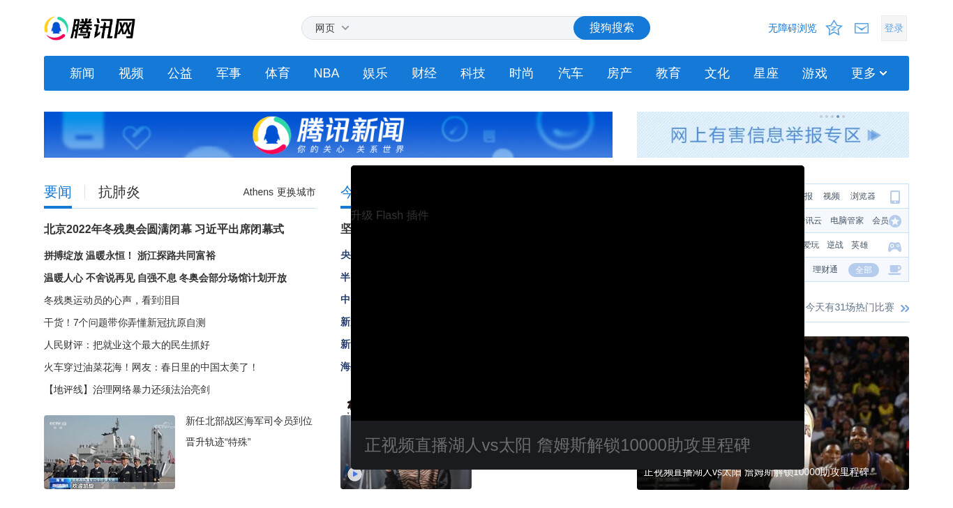Open the 文化 navigation item
The image size is (953, 508).
[717, 73]
